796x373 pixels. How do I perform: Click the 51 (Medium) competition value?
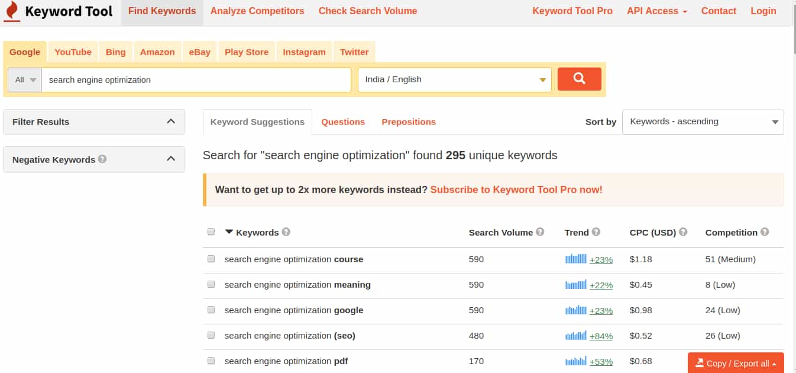coord(730,259)
